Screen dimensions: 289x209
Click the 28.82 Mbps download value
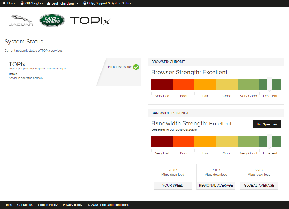coord(173,172)
